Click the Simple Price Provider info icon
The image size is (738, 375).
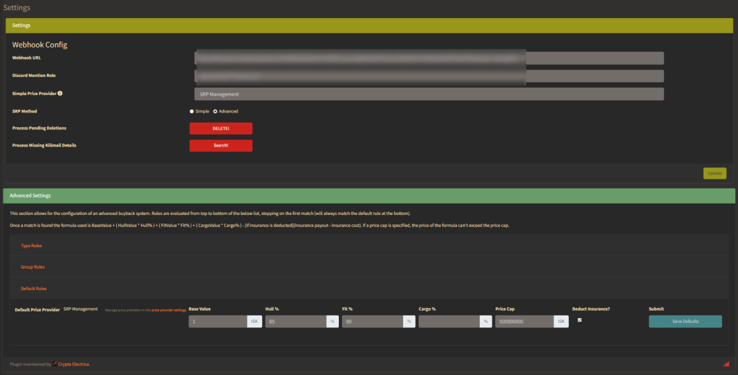(60, 94)
